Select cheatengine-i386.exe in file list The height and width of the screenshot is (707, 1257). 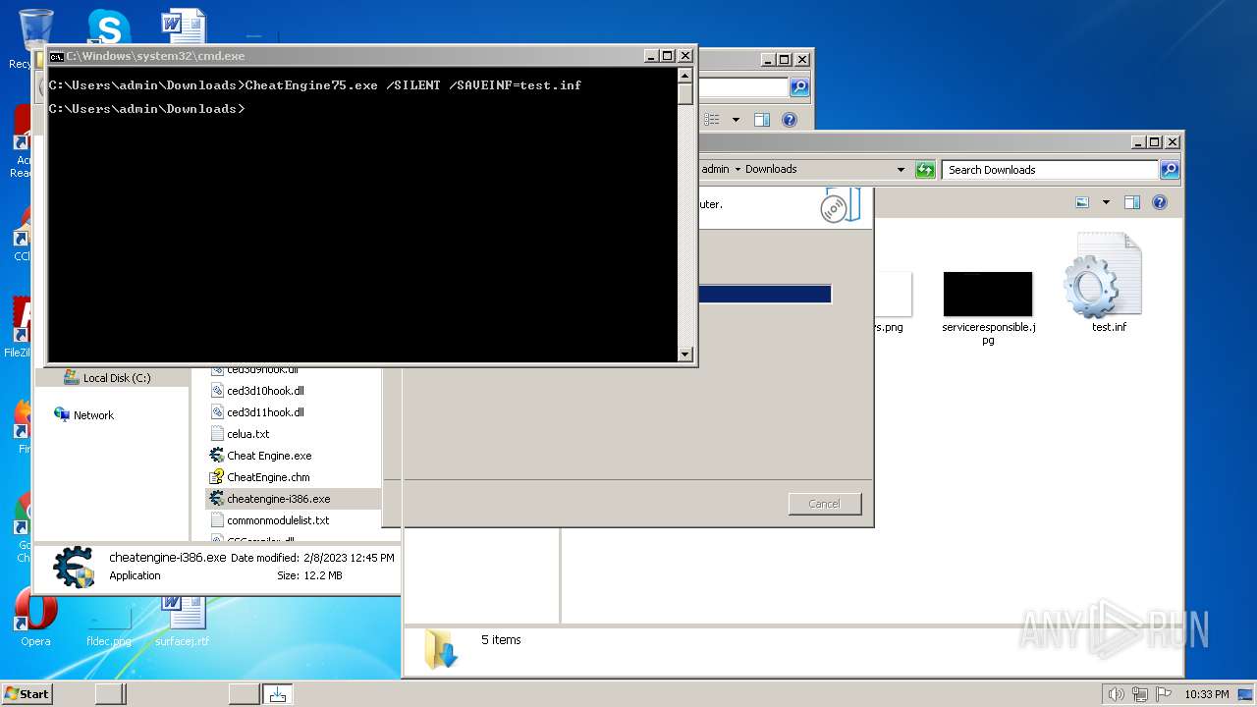(293, 499)
